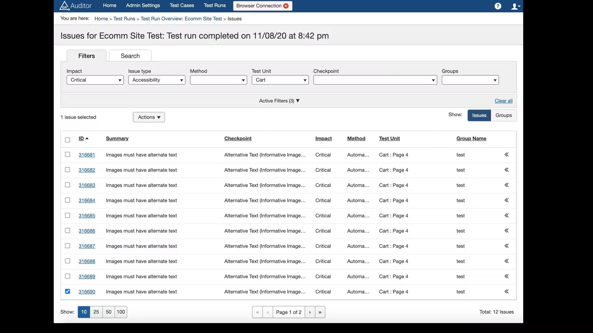Image resolution: width=593 pixels, height=333 pixels.
Task: Select the checkbox for issue 316683
Action: pyautogui.click(x=68, y=185)
